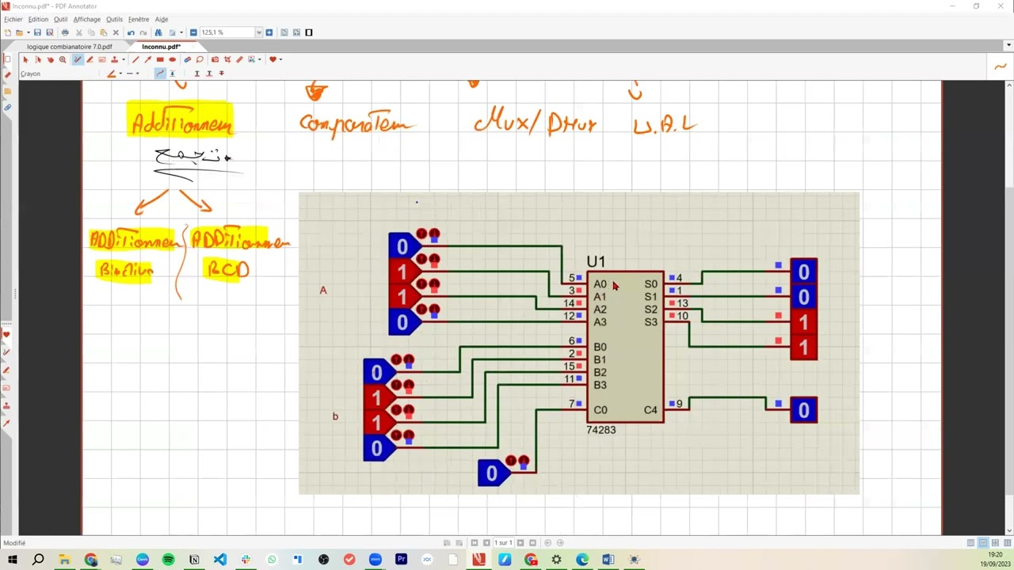Viewport: 1014px width, 570px height.
Task: Create a new document icon
Action: coord(7,32)
